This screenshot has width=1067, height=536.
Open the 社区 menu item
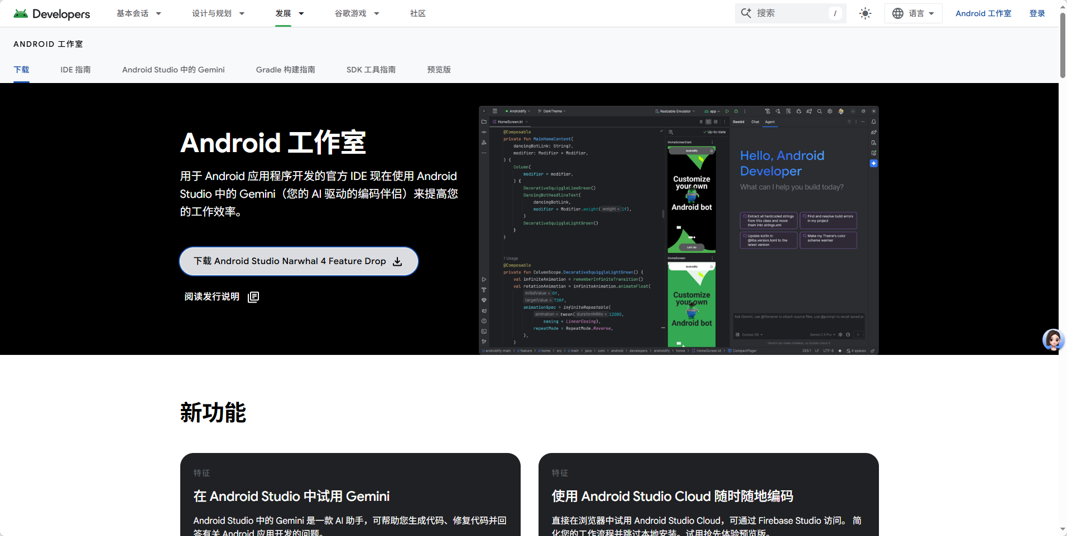click(x=418, y=13)
